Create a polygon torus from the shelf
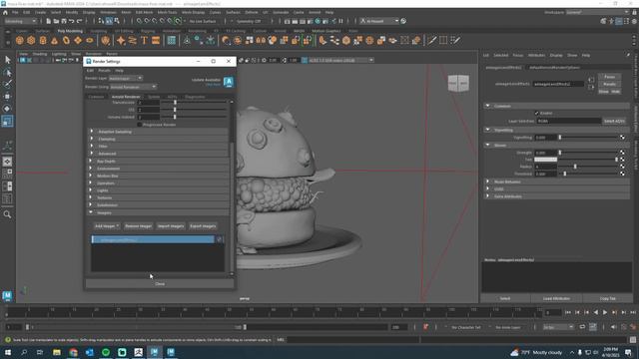This screenshot has height=359, width=639. click(x=66, y=40)
